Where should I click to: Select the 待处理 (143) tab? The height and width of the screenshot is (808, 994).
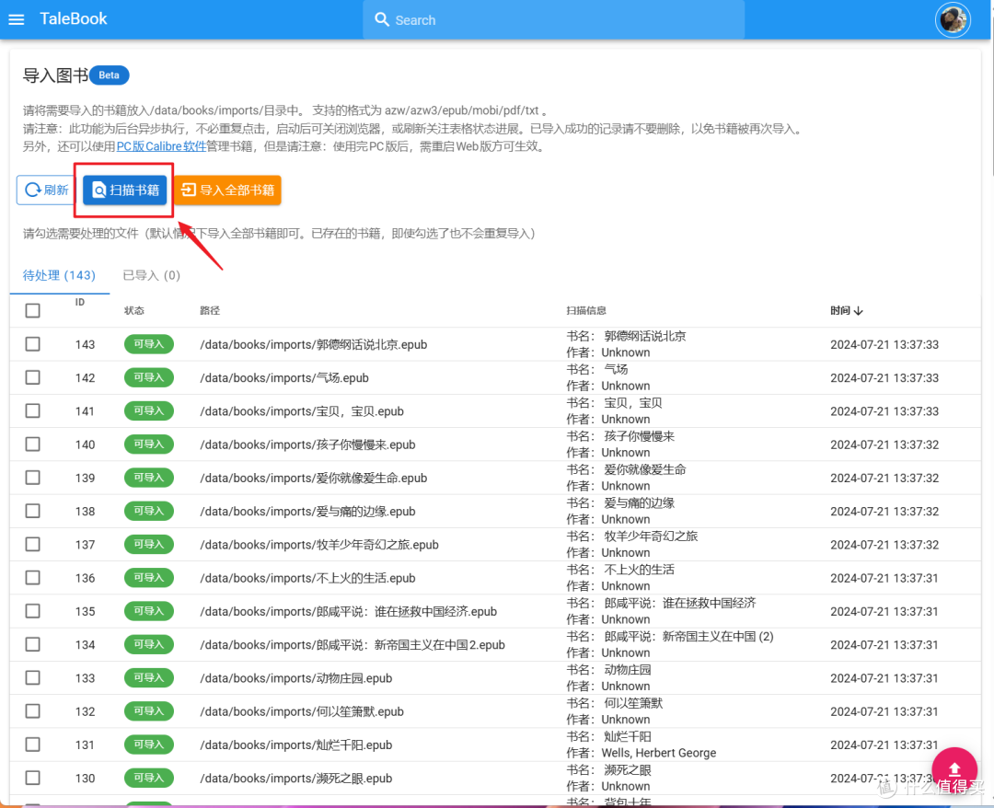pos(59,274)
